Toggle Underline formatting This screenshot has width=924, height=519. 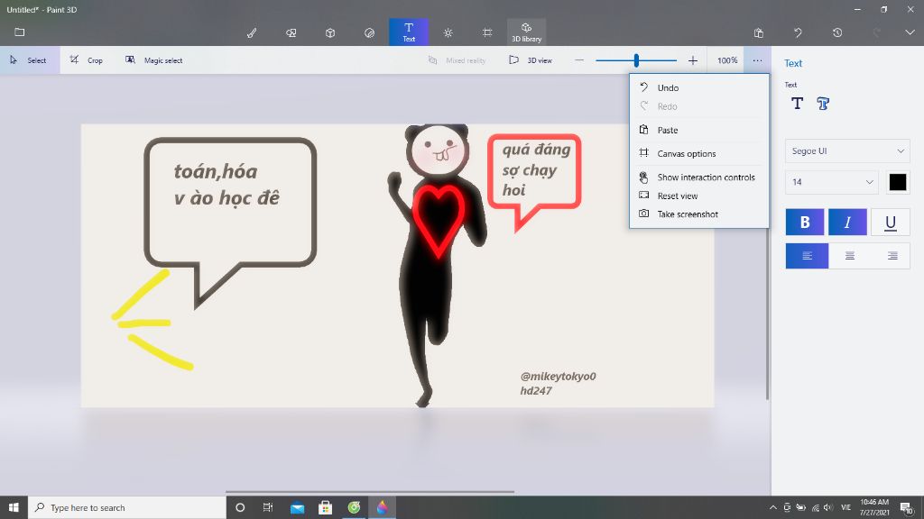tap(891, 222)
